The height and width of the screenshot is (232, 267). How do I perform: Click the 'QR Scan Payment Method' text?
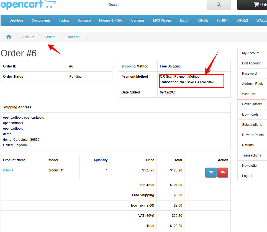pyautogui.click(x=180, y=77)
